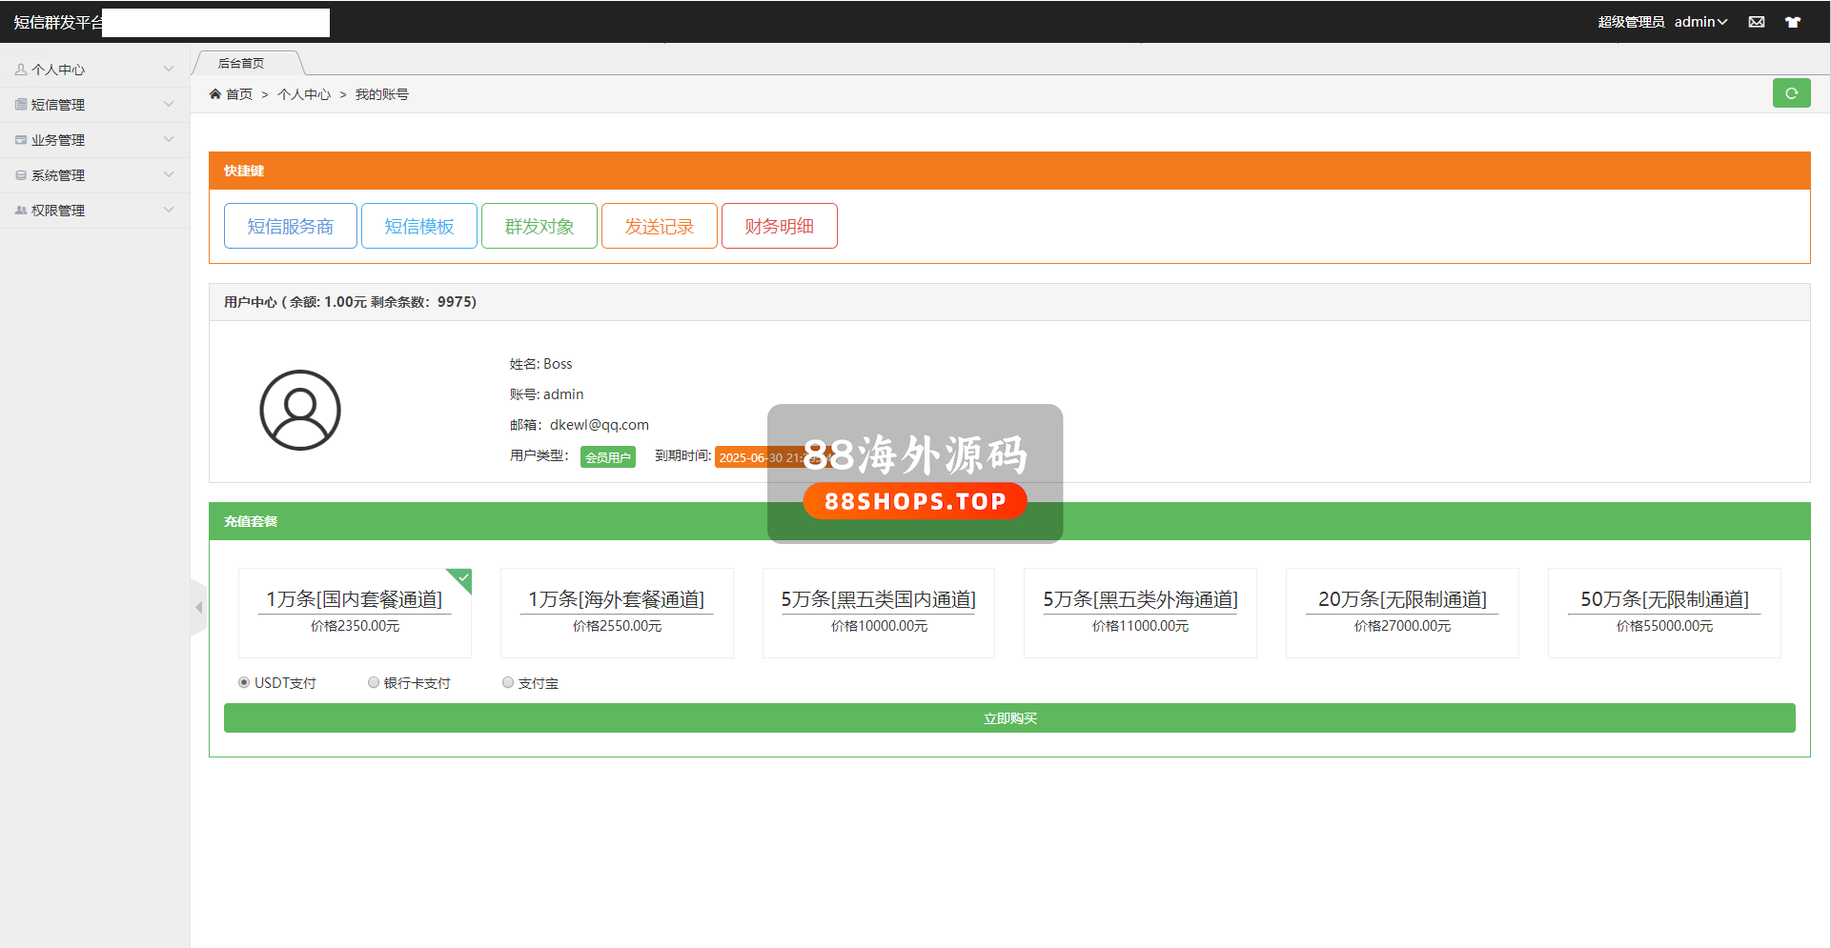Select the USDT支付 payment option
This screenshot has width=1831, height=948.
244,682
